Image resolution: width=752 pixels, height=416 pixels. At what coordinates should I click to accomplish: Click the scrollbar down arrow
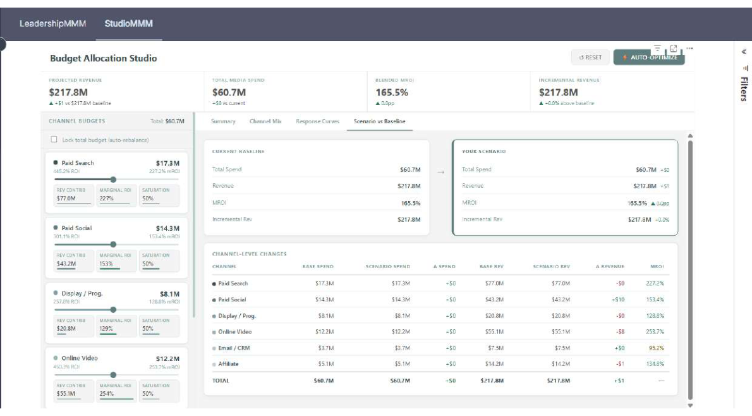click(x=690, y=405)
